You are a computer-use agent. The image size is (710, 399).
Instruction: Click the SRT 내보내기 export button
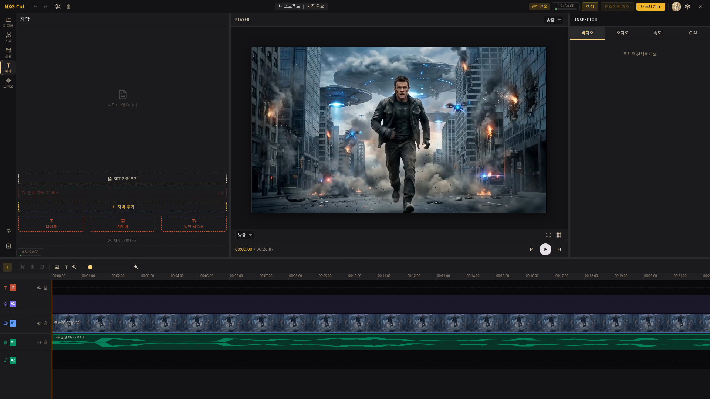[122, 241]
